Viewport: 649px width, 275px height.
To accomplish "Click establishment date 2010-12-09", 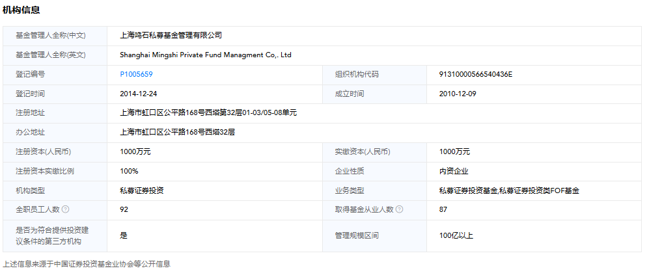I will click(x=458, y=94).
